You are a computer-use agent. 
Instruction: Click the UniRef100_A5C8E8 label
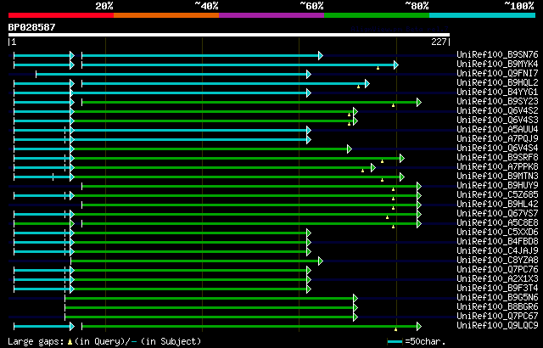(x=497, y=223)
